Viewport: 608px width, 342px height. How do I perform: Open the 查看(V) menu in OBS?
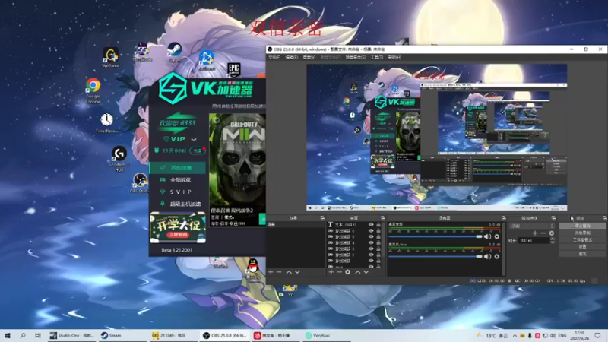coord(309,58)
